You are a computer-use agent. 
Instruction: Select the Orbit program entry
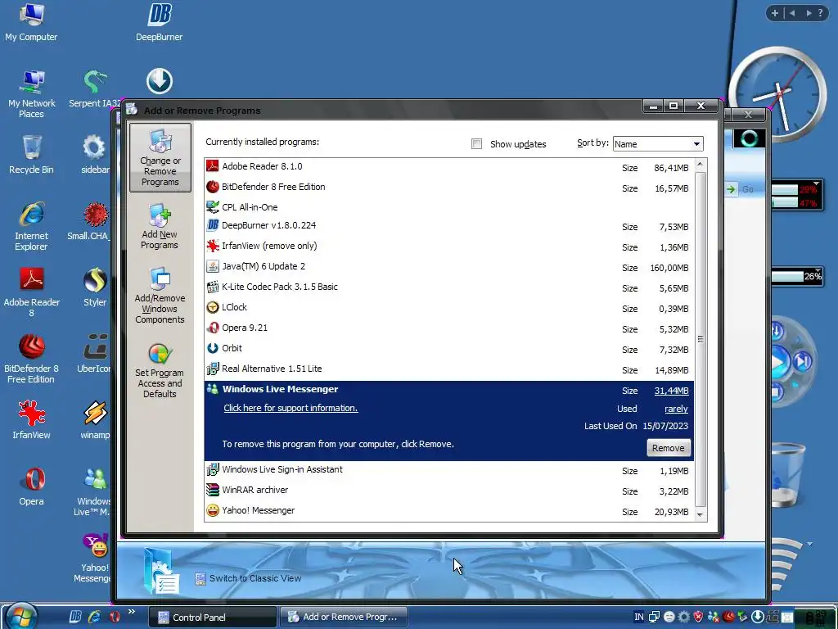click(x=449, y=348)
